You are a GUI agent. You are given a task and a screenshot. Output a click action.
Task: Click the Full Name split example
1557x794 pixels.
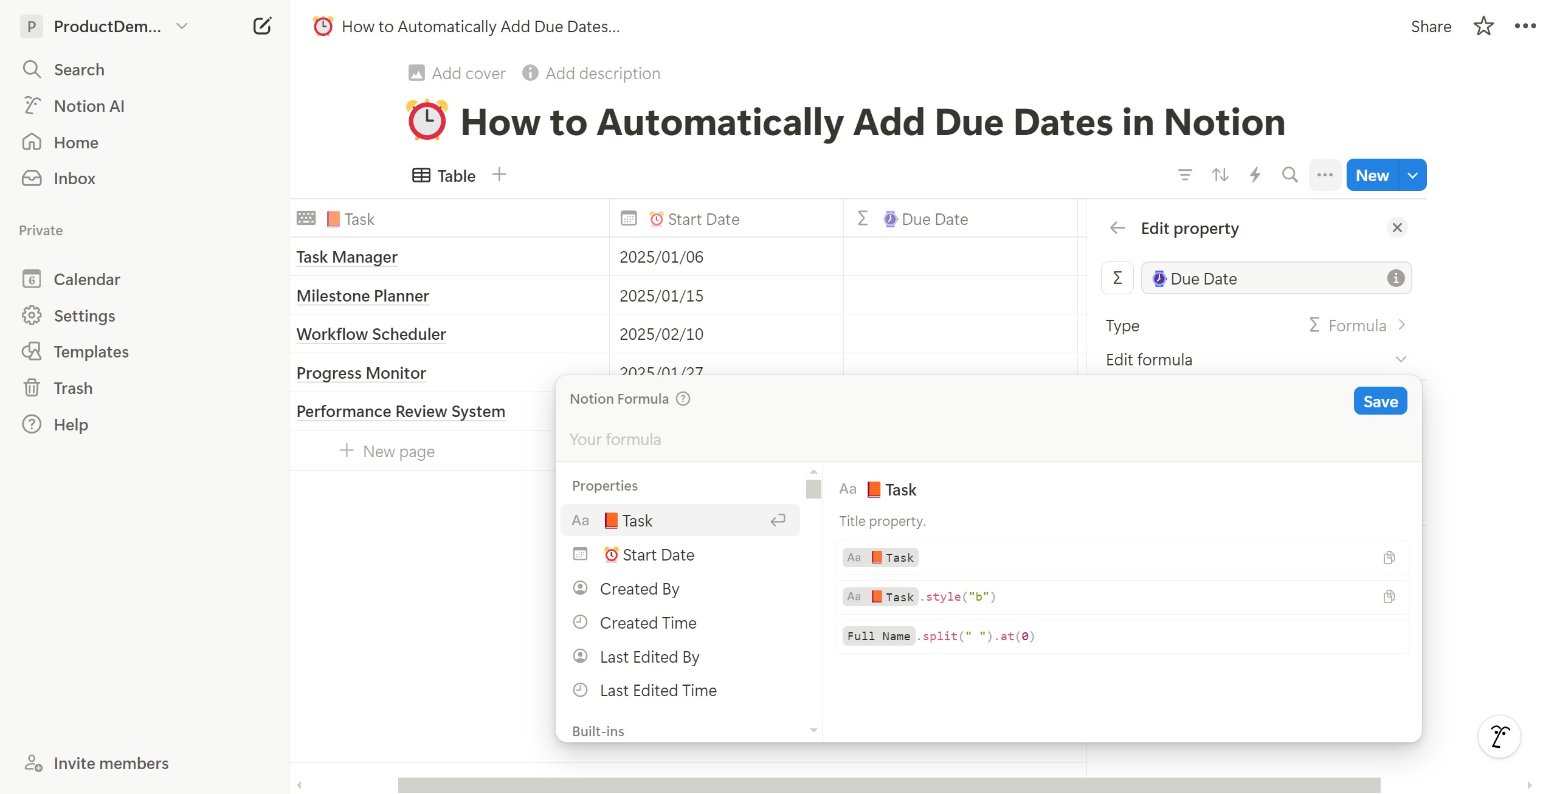pyautogui.click(x=1122, y=636)
